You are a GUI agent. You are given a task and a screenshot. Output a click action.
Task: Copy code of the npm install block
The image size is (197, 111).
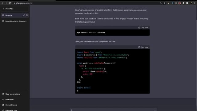click(x=143, y=27)
